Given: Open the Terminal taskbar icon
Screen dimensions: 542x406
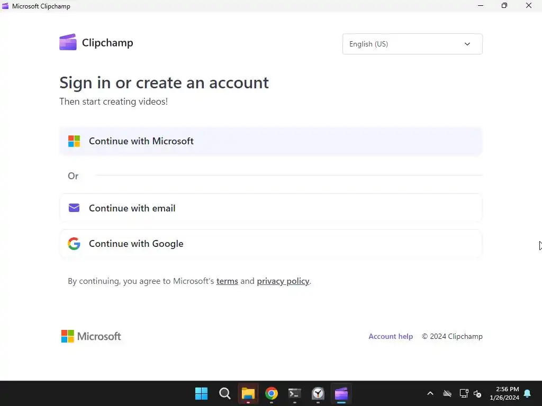Looking at the screenshot, I should click(x=295, y=393).
